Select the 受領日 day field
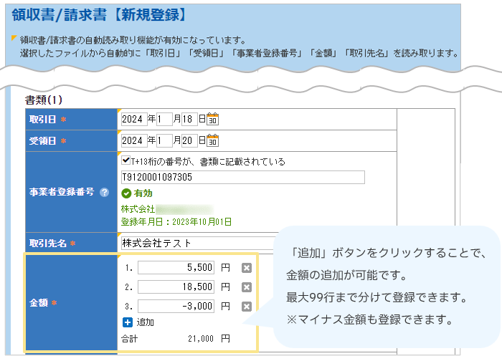Image resolution: width=502 pixels, height=356 pixels. point(190,140)
